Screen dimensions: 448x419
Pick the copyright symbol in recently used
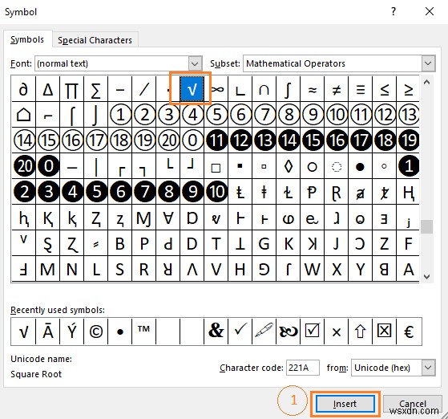(x=96, y=332)
